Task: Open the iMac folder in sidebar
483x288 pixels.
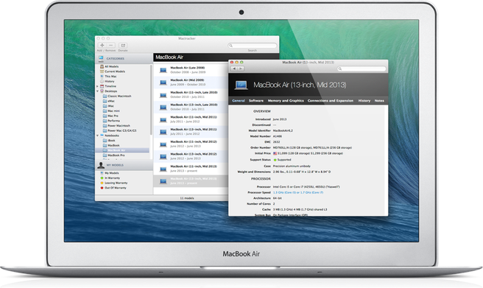Action: coord(108,106)
